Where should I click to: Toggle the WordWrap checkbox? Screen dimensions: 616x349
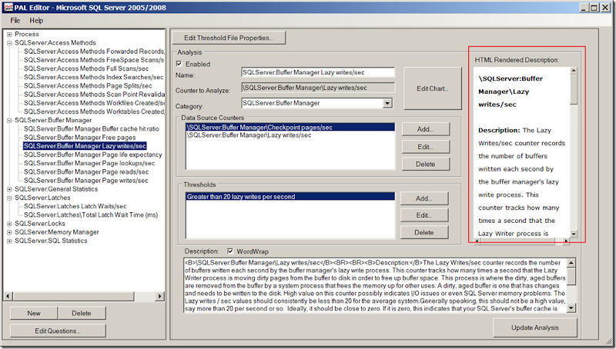[x=232, y=251]
